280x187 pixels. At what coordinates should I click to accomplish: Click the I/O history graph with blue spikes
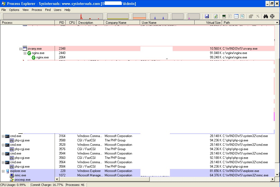pyautogui.click(x=159, y=16)
